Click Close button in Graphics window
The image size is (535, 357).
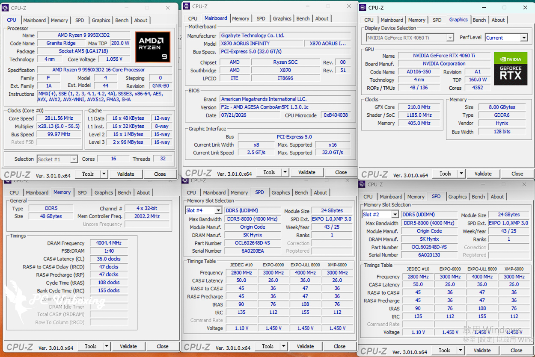[517, 174]
